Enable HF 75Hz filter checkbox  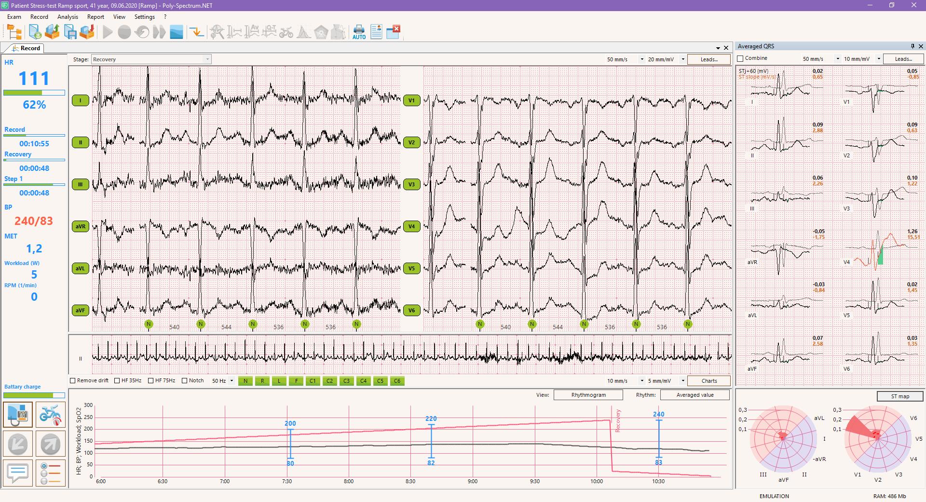pos(150,381)
